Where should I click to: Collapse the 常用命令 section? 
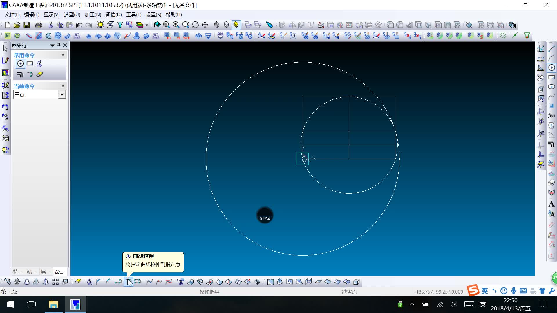[63, 55]
